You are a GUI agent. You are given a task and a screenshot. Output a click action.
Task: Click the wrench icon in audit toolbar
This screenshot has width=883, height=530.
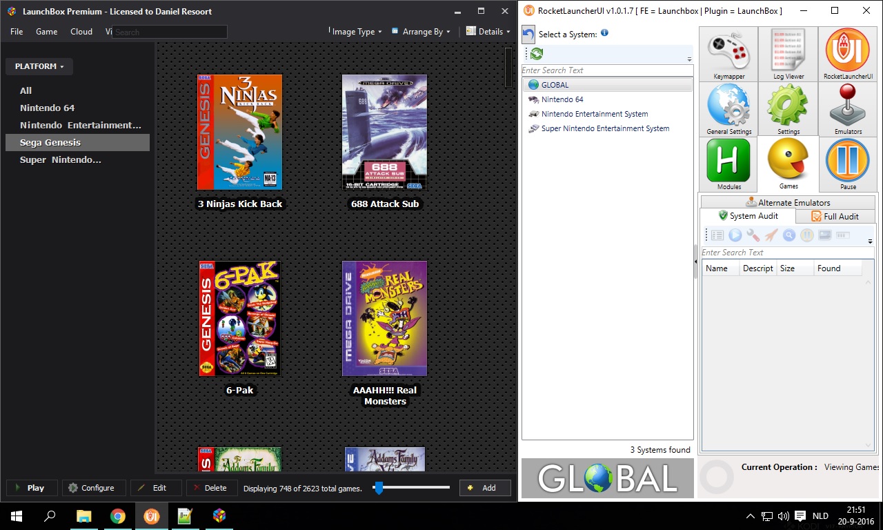753,235
